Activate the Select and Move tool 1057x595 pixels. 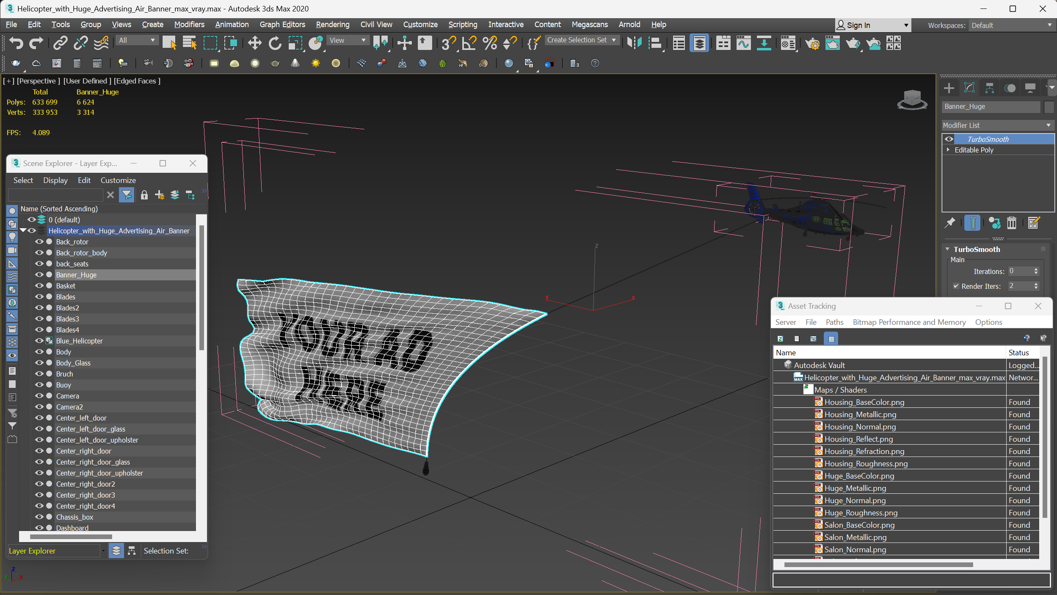[x=254, y=43]
